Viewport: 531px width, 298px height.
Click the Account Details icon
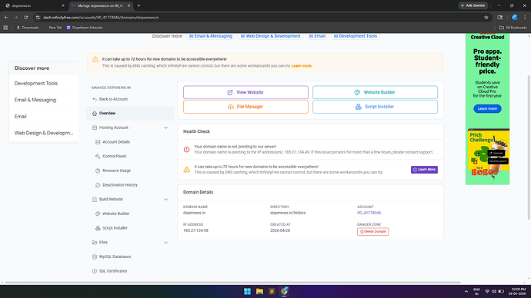pos(98,142)
